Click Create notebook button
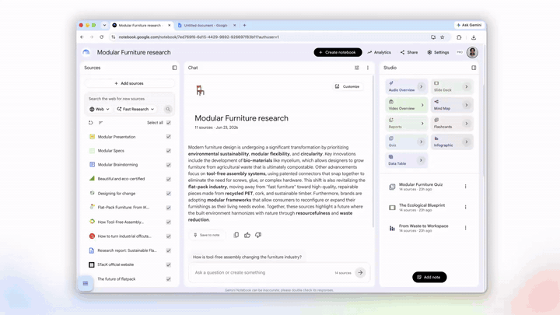The width and height of the screenshot is (560, 315). 338,53
